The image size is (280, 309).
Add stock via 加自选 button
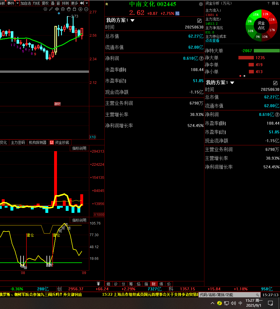pos(26,3)
